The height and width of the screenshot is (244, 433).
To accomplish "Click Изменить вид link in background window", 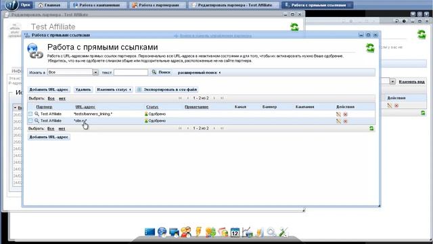I will [x=412, y=82].
